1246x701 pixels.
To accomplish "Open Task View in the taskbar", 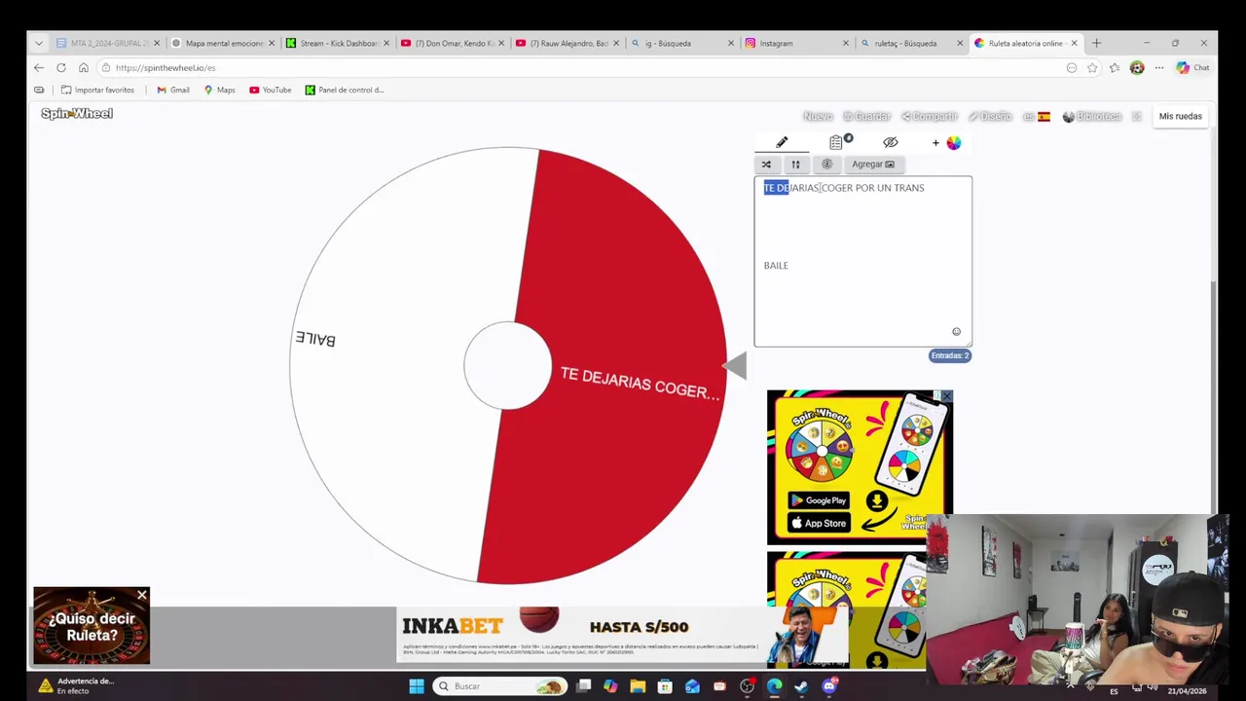I will click(x=584, y=686).
